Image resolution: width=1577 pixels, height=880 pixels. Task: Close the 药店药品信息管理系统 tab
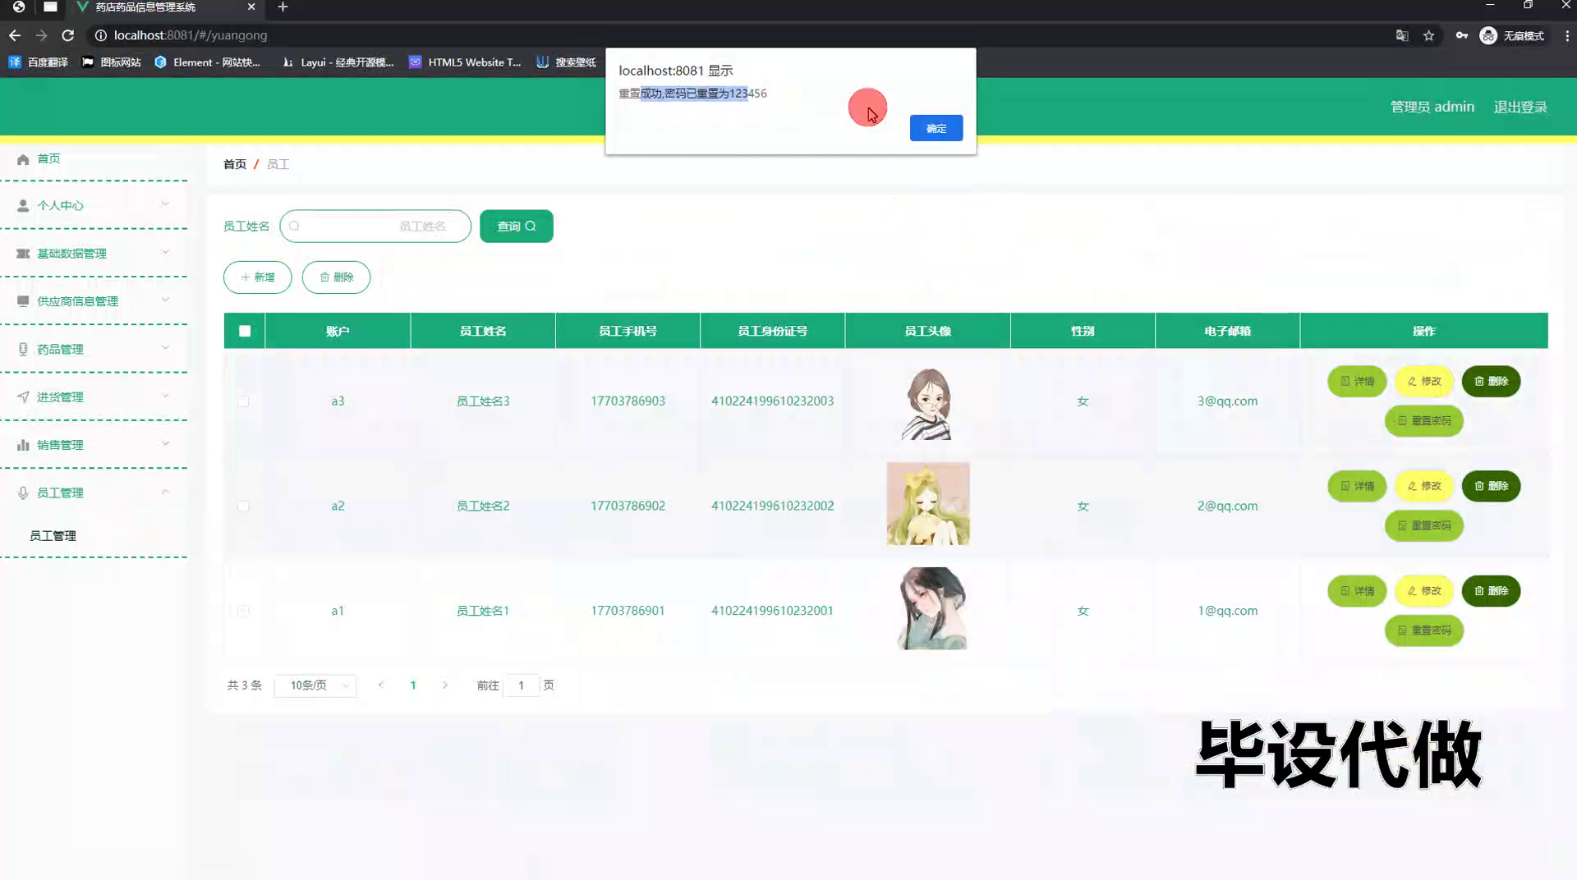coord(251,7)
